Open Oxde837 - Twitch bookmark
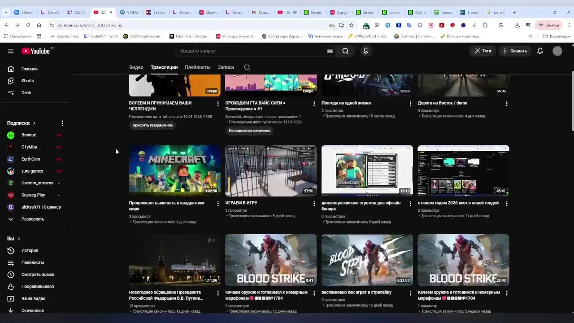574x323 pixels. tap(101, 36)
